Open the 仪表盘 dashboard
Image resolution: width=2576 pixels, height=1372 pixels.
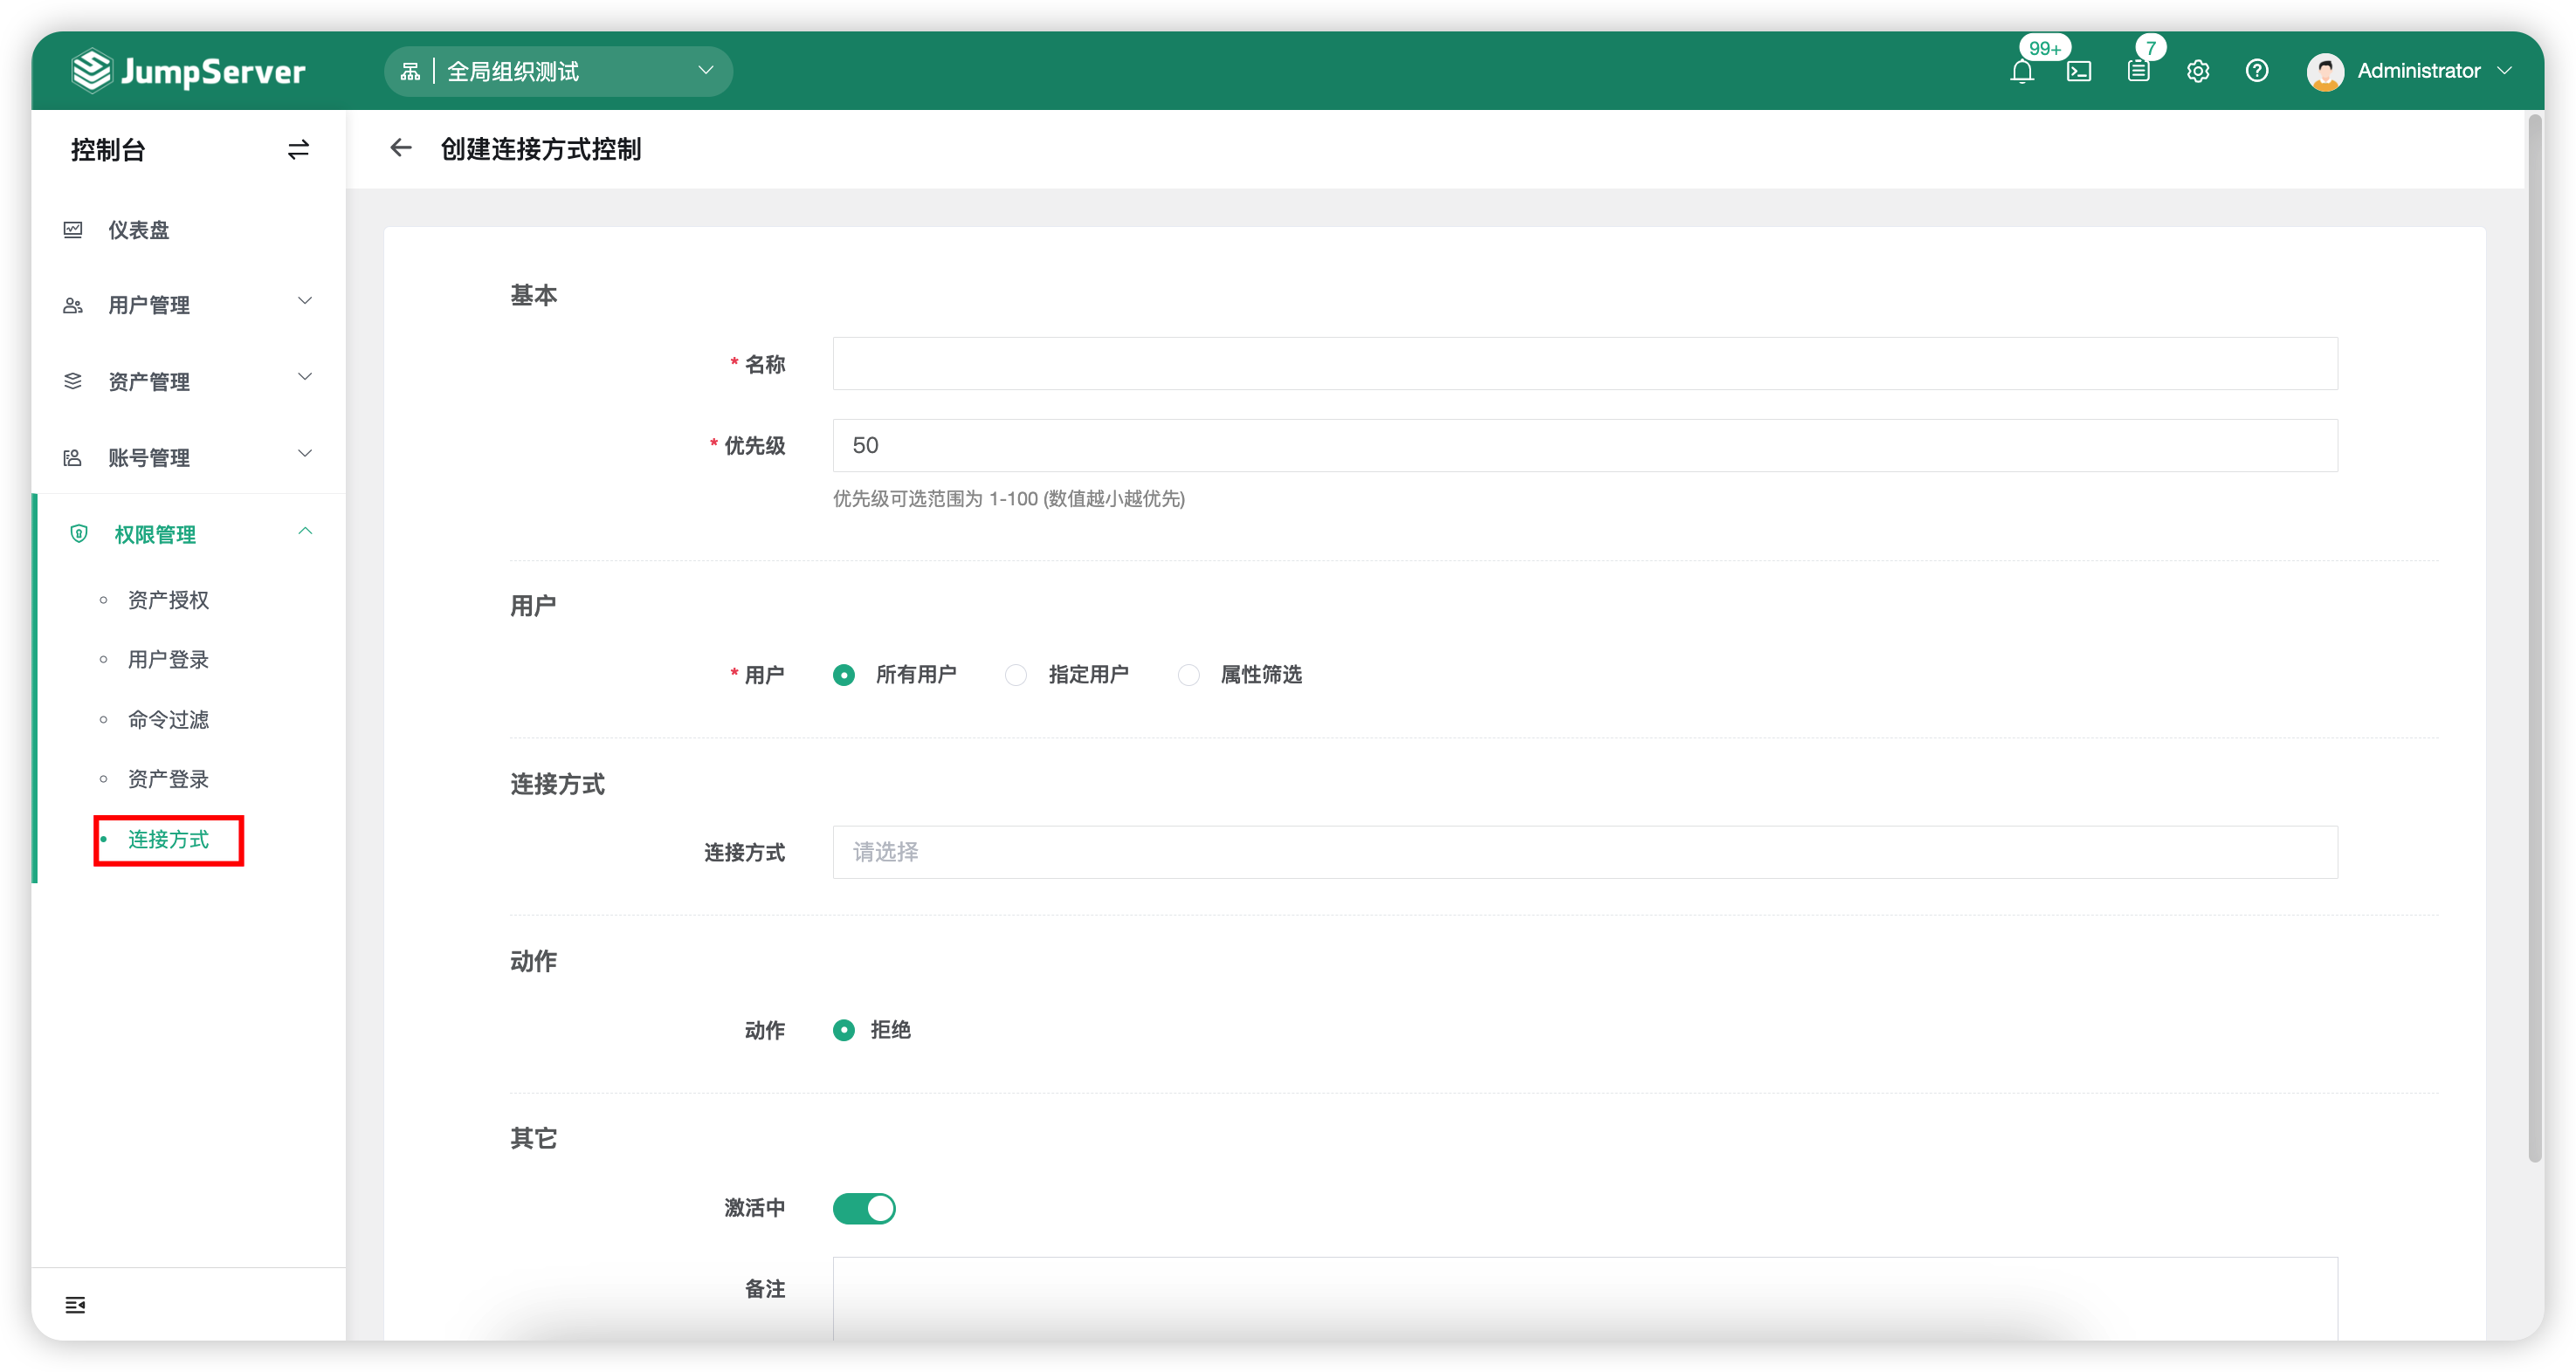pyautogui.click(x=139, y=229)
